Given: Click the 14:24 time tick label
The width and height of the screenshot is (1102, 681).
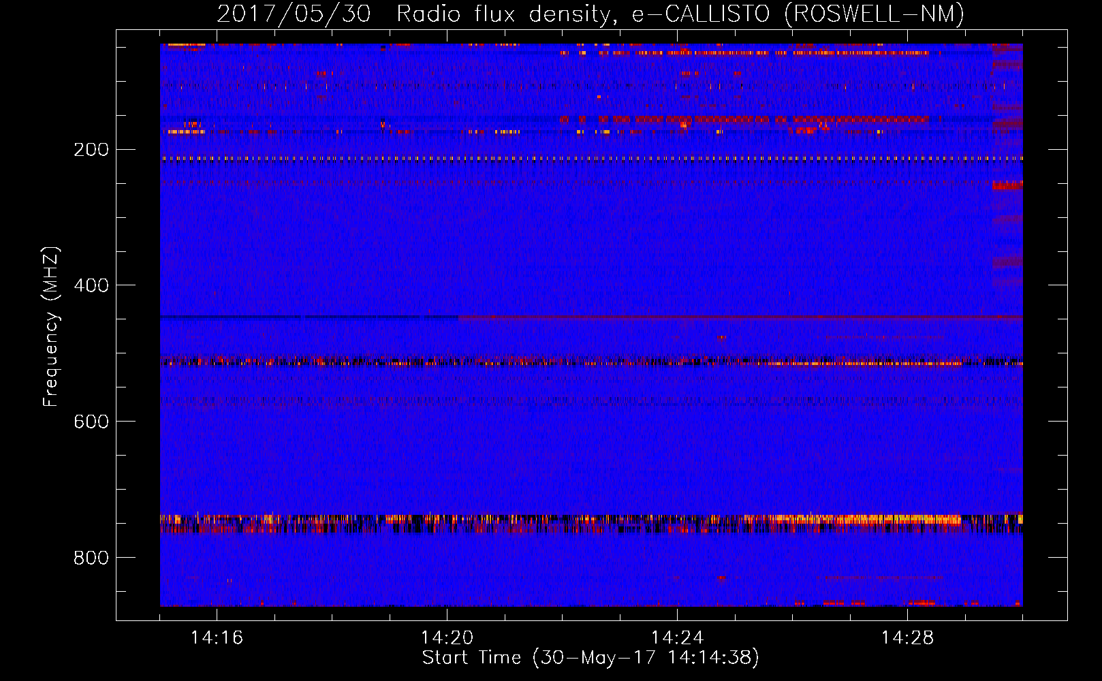Looking at the screenshot, I should tap(677, 638).
